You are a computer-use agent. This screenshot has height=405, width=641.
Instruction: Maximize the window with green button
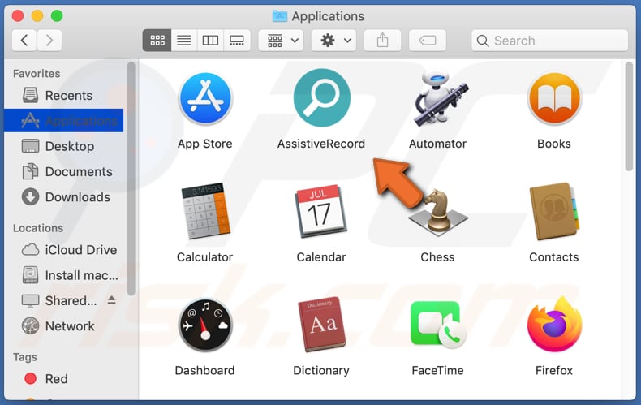[57, 16]
